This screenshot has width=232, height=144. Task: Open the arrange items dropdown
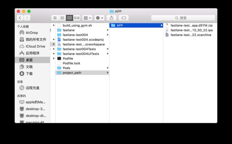click(x=87, y=18)
